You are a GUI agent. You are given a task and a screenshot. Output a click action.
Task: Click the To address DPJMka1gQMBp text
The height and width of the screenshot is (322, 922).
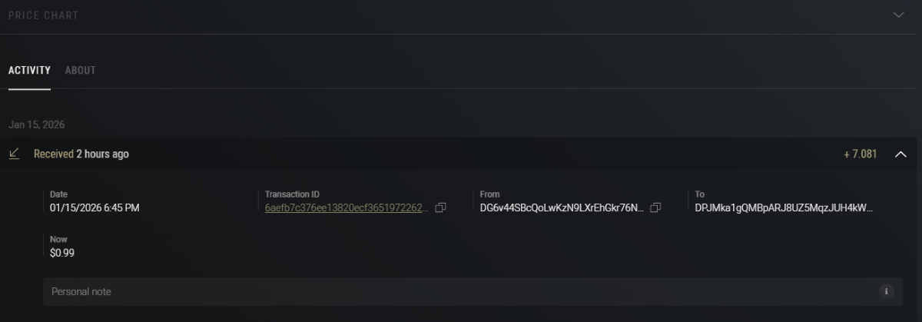click(784, 208)
